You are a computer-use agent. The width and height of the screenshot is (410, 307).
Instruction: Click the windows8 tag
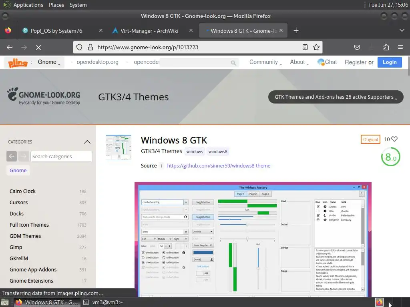tap(217, 152)
